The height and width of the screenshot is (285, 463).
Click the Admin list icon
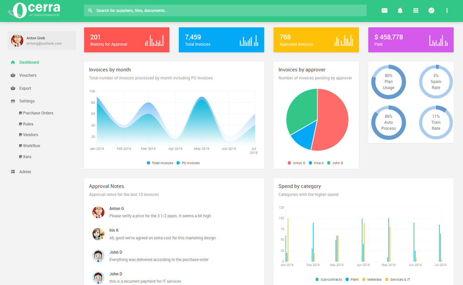(13, 172)
